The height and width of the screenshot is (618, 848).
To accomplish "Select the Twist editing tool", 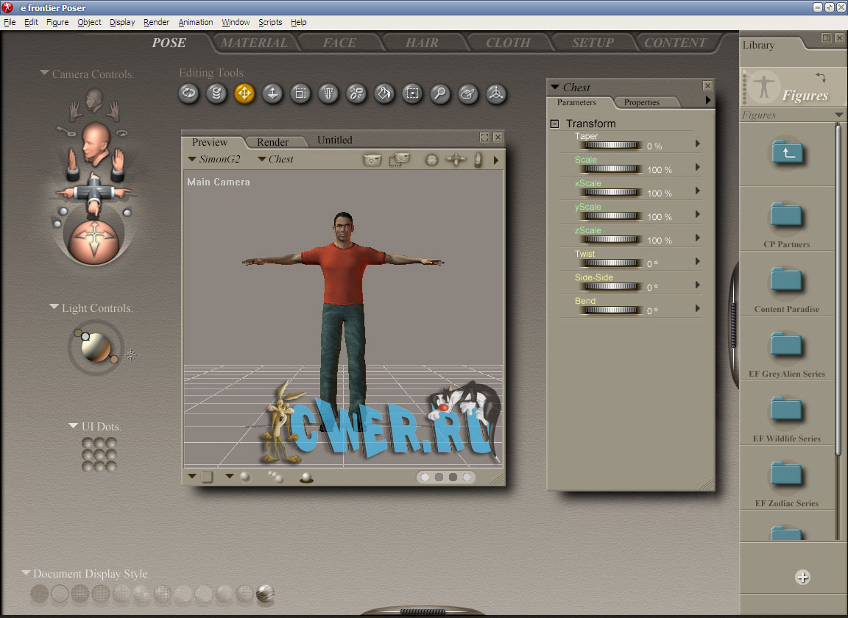I will (x=216, y=93).
